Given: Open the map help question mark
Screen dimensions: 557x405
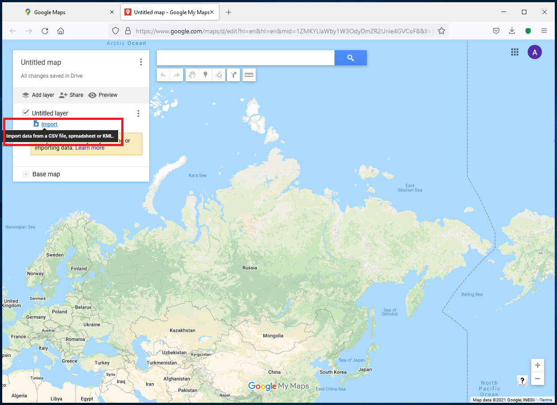Looking at the screenshot, I should [522, 380].
